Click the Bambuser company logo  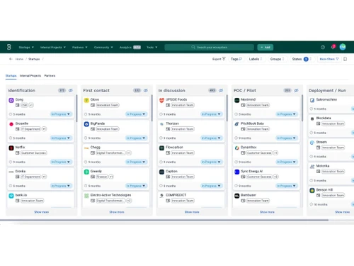[x=237, y=196]
